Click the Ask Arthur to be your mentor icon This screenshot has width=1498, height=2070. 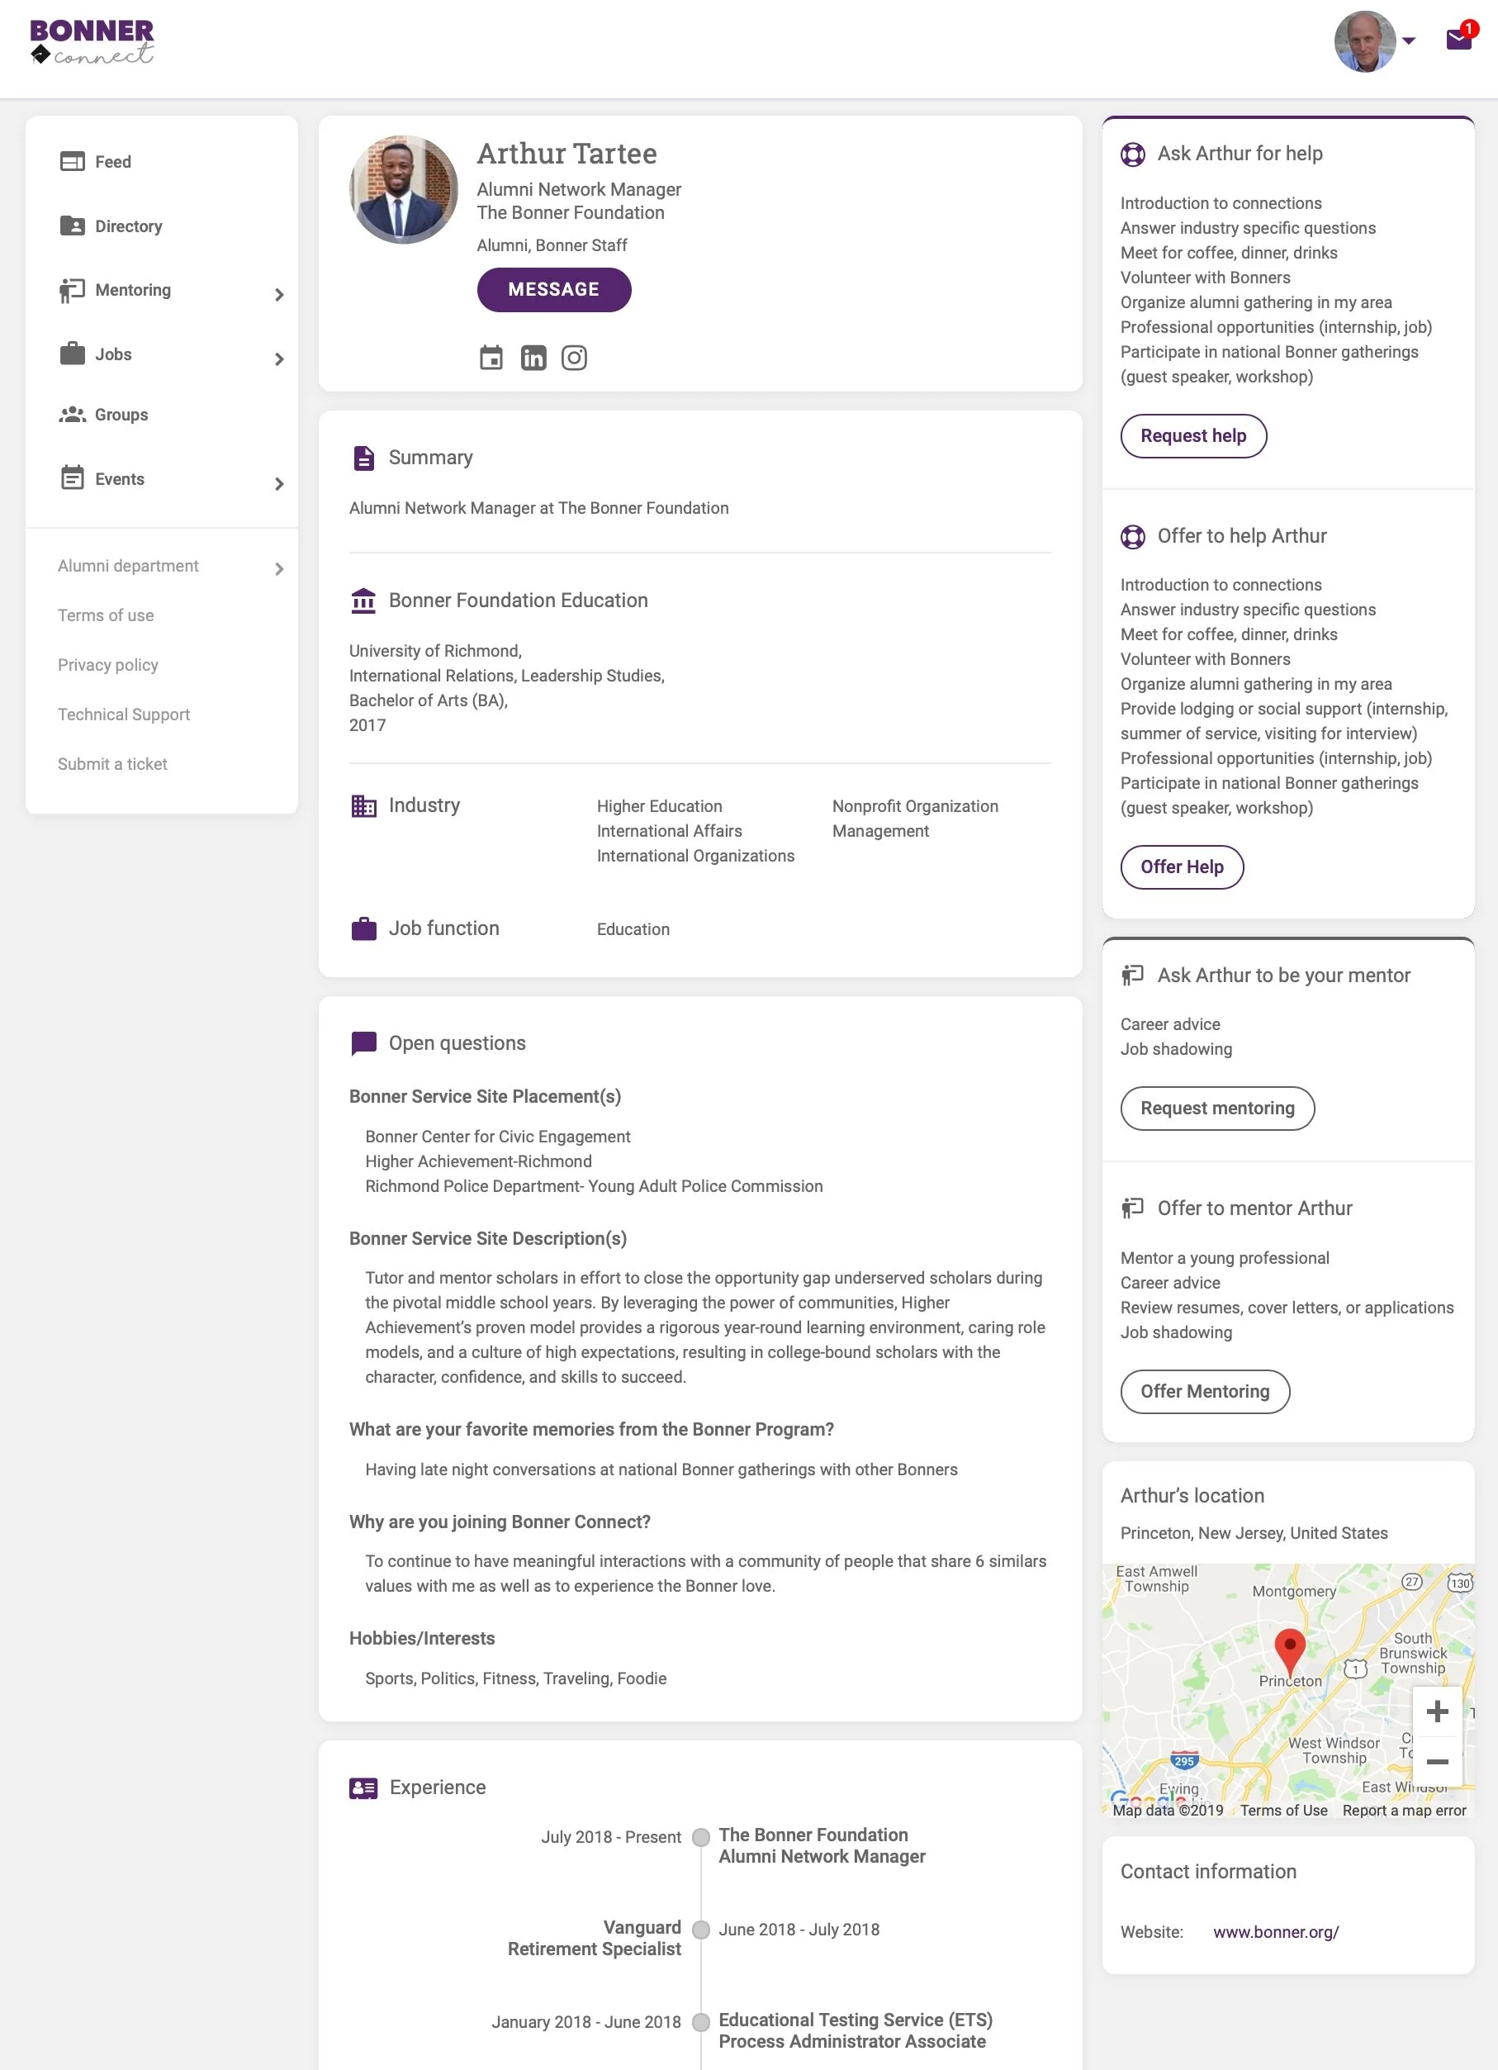[x=1132, y=975]
